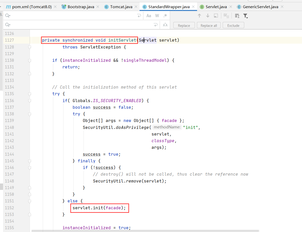302x232 pixels.
Task: Go to previous occurrence arrow
Action: [199, 16]
